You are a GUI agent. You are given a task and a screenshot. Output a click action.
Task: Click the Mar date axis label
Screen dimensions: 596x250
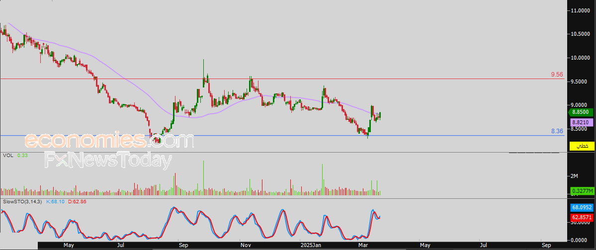coord(364,246)
